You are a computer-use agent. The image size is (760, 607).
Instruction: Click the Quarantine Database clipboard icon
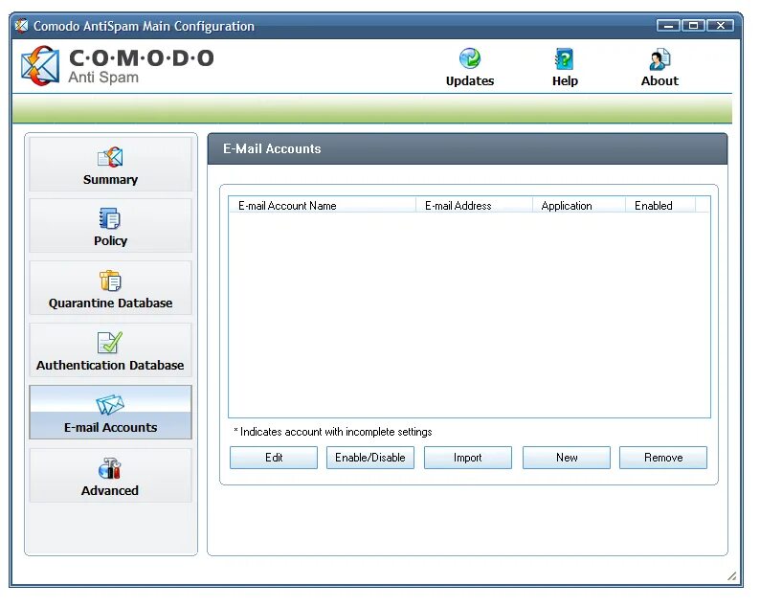[110, 281]
